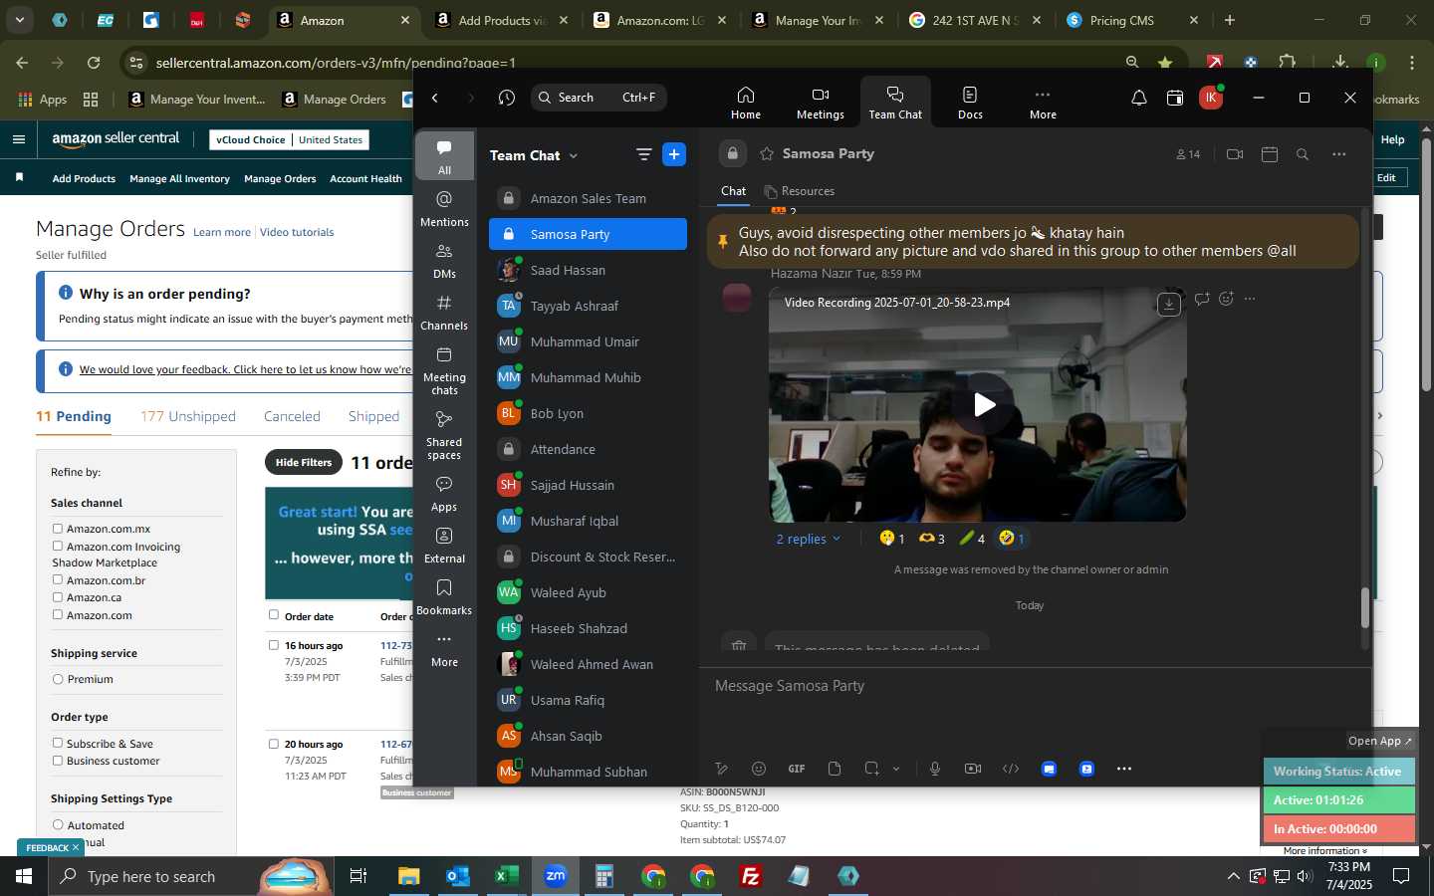Start video meeting from chat header
Viewport: 1434px width, 896px height.
coord(1235,154)
